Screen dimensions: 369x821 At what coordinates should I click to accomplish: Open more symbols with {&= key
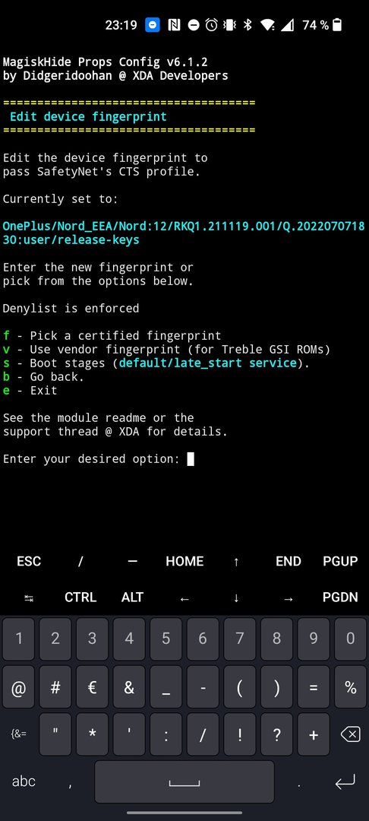[x=18, y=734]
